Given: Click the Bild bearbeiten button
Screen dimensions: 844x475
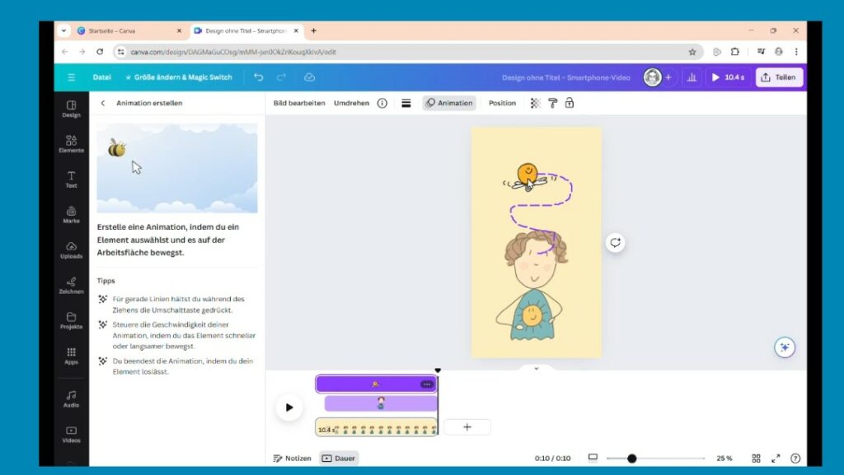Looking at the screenshot, I should [x=299, y=103].
